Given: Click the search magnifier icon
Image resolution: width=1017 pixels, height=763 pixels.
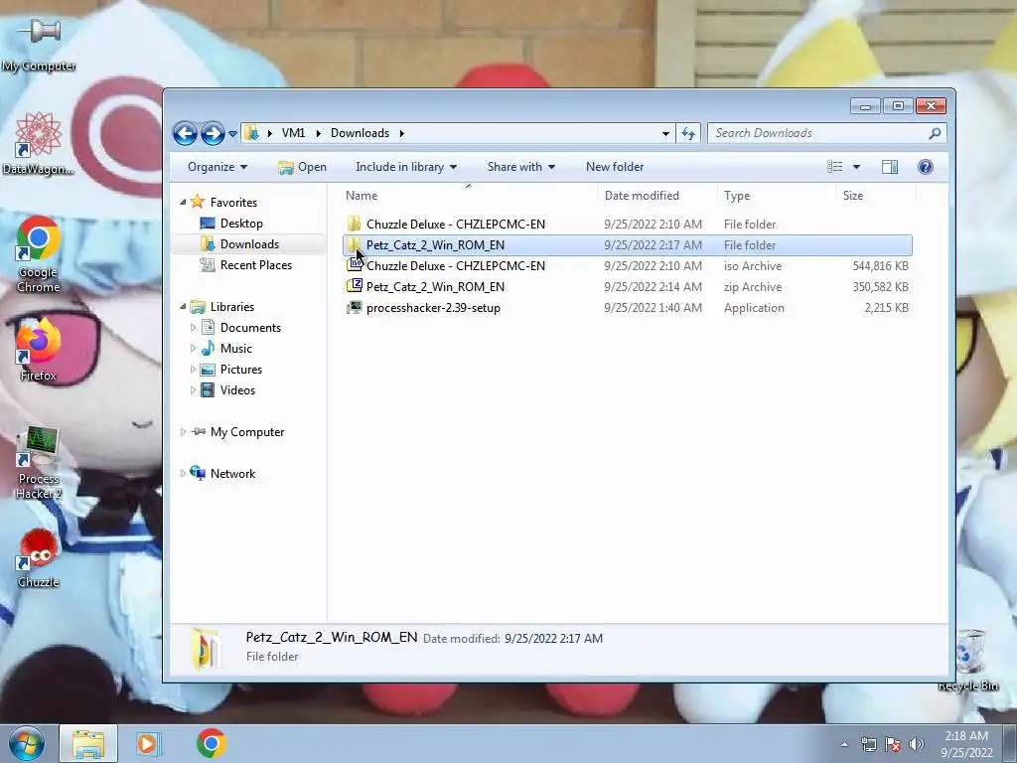Looking at the screenshot, I should (935, 133).
